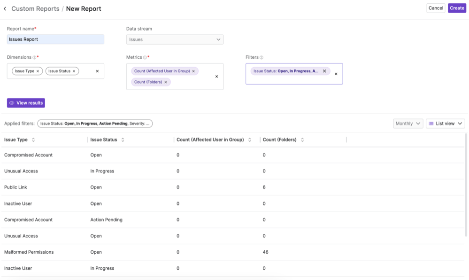Clear all dimensions with the X icon
The height and width of the screenshot is (280, 469).
[x=97, y=71]
